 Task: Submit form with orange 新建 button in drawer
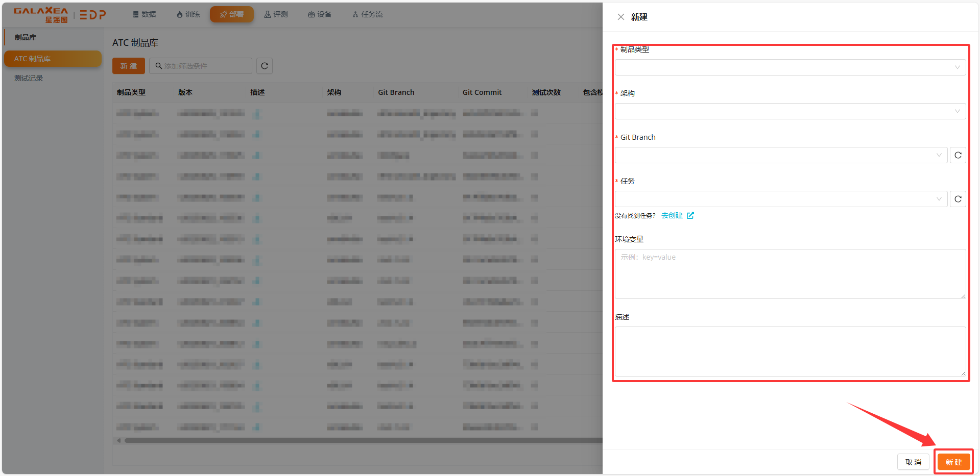tap(953, 462)
